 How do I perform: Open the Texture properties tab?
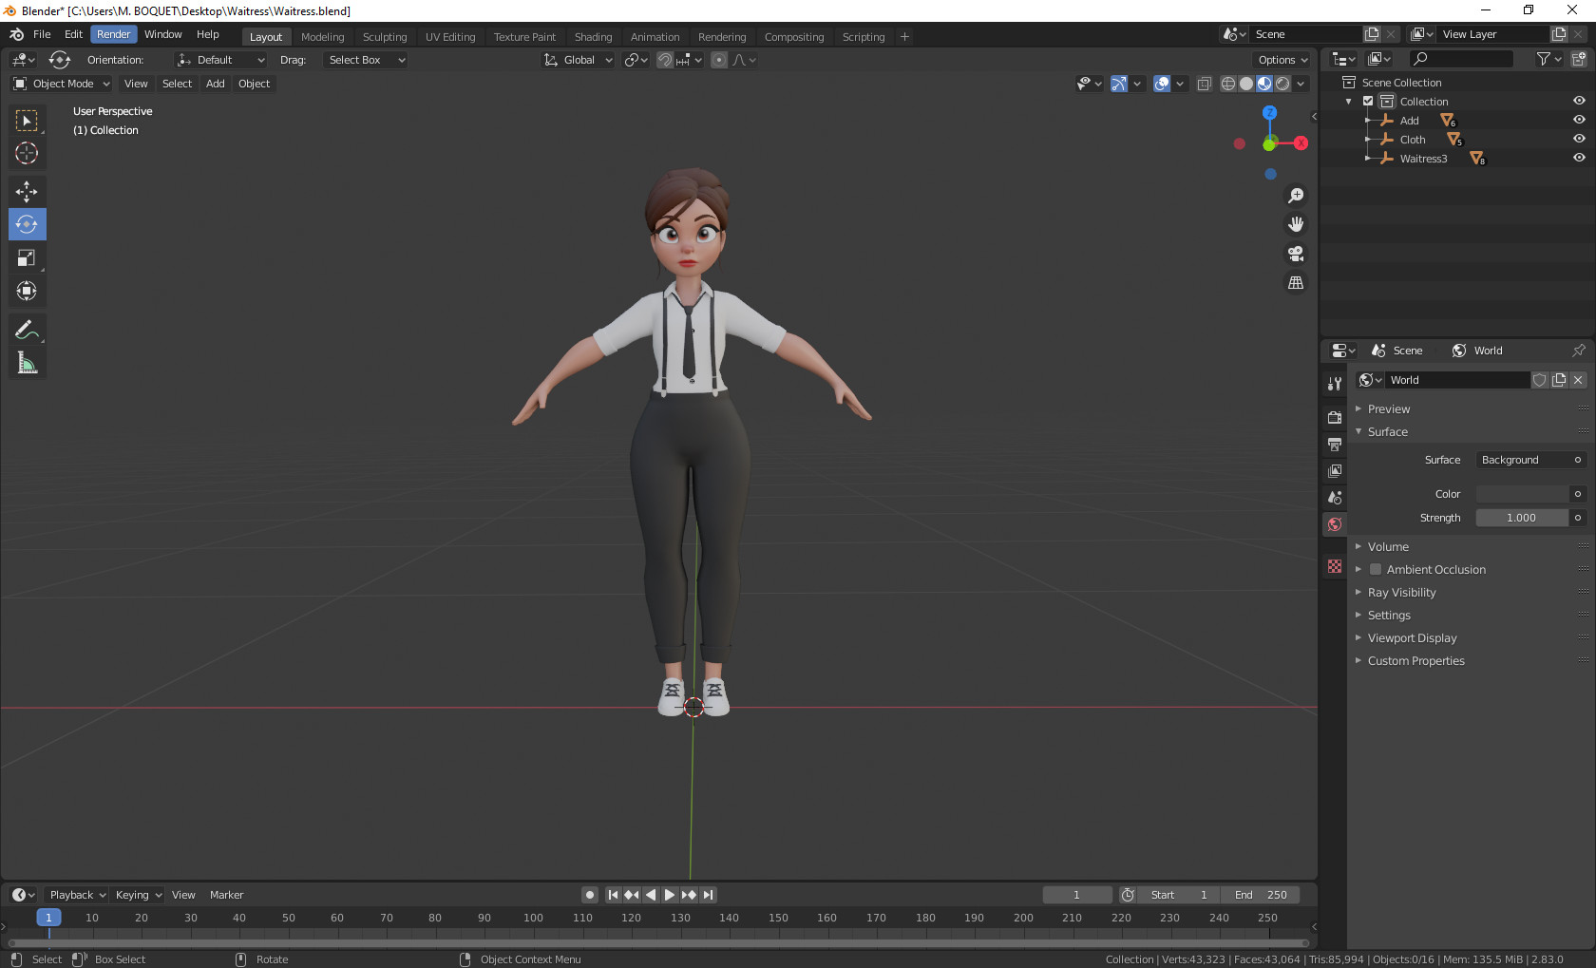click(1334, 566)
